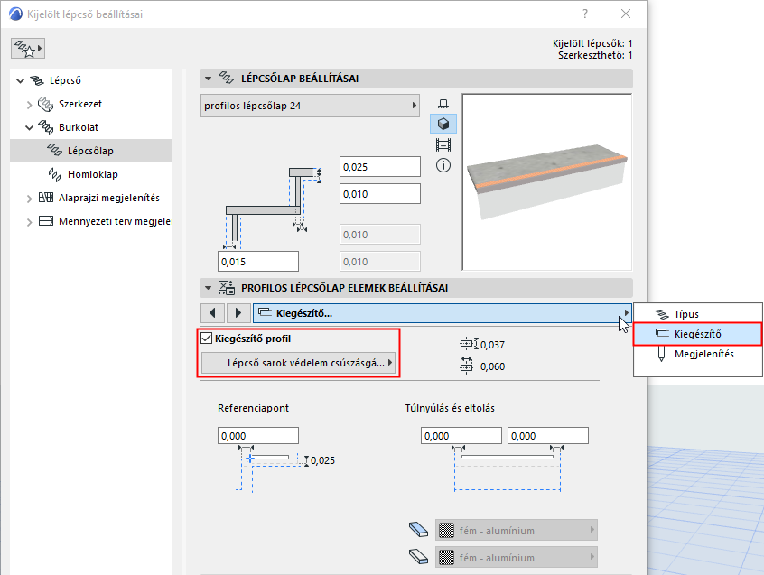764x575 pixels.
Task: Click the Lépcső stair root icon
Action: (37, 81)
